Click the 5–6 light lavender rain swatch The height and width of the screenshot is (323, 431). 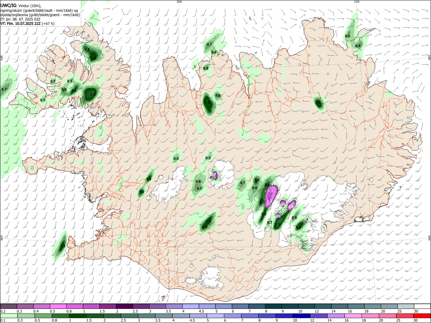(x=215, y=316)
